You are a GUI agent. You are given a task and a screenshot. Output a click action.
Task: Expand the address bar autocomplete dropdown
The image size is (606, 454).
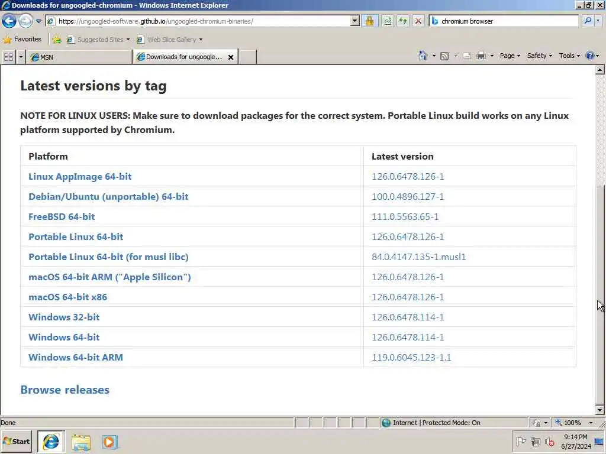tap(355, 21)
